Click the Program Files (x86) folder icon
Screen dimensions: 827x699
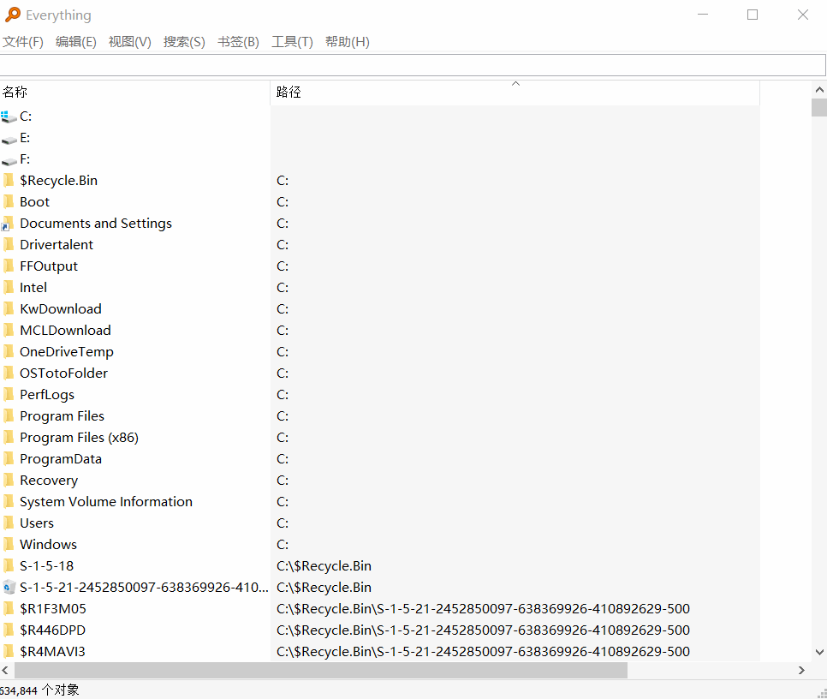(x=9, y=438)
